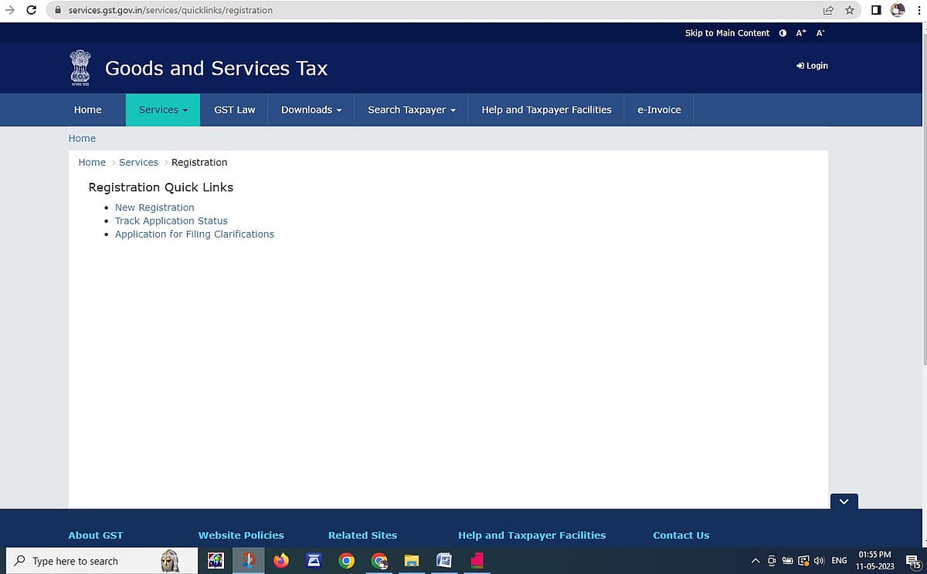
Task: Toggle the high contrast mode icon
Action: pyautogui.click(x=783, y=33)
